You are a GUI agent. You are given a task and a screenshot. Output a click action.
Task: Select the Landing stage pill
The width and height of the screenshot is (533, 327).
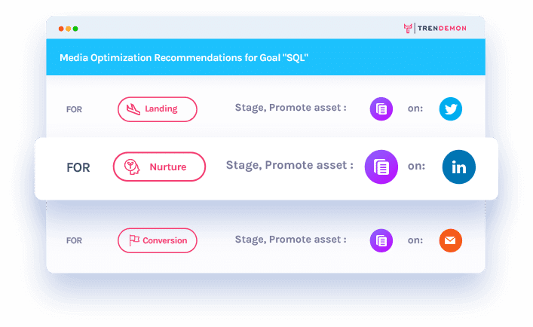coord(157,109)
